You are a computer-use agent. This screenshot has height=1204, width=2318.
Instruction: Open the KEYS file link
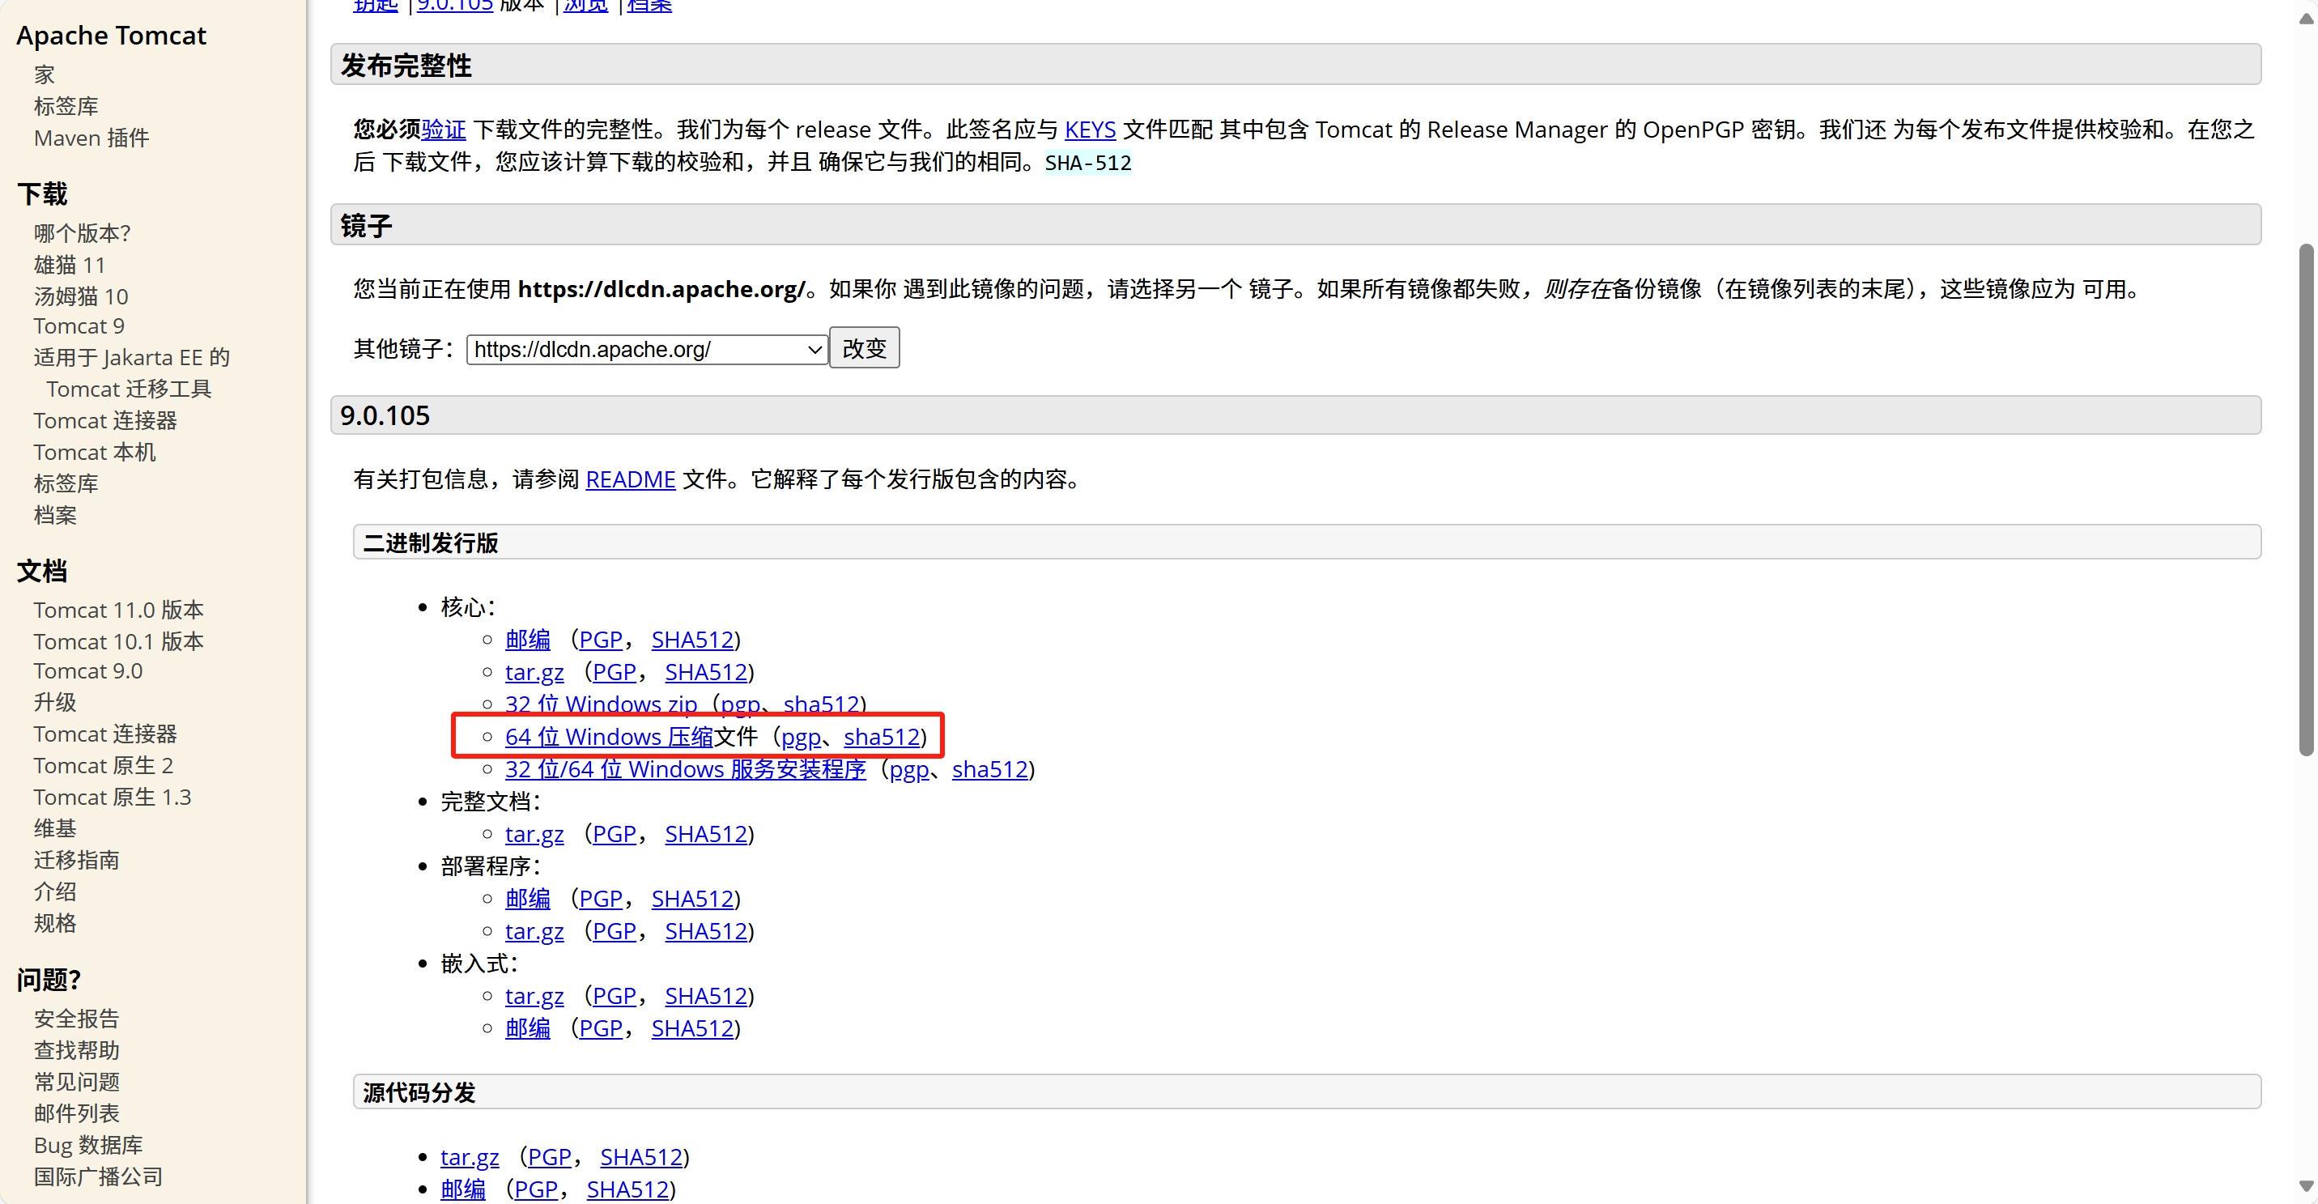tap(1090, 130)
